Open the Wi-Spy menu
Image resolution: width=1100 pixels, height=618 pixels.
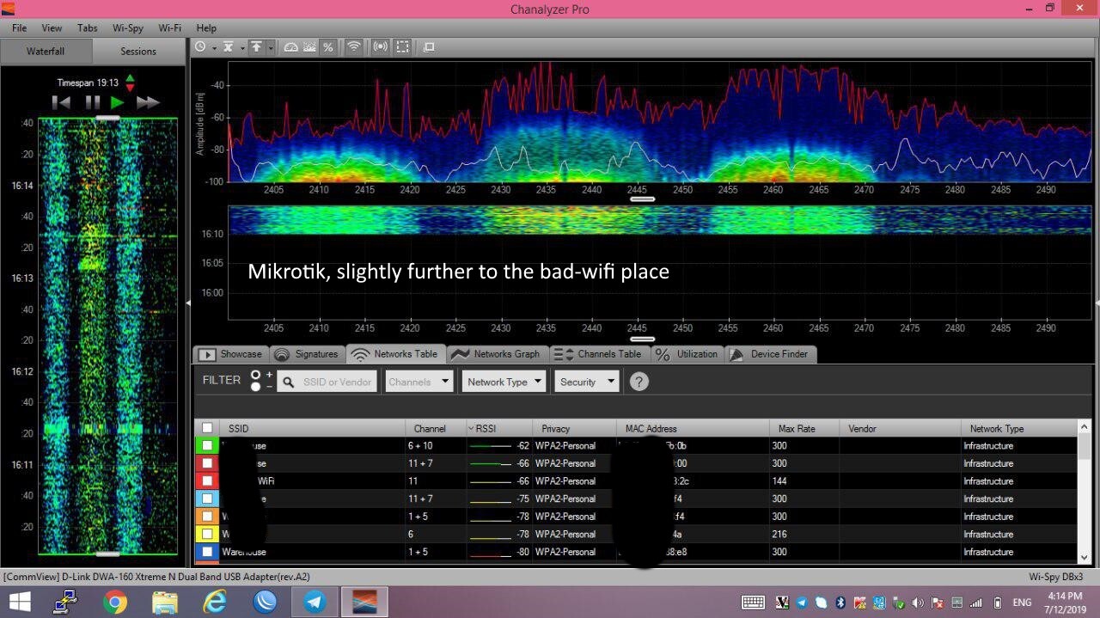click(x=127, y=28)
